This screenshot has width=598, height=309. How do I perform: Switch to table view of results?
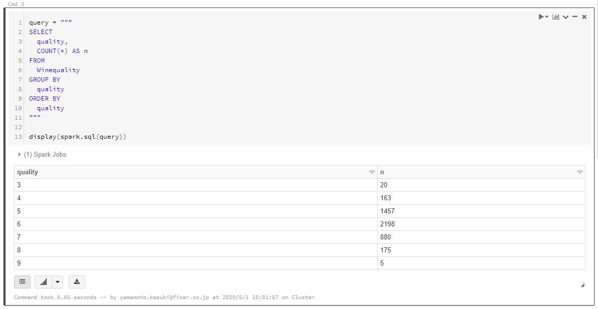[22, 282]
